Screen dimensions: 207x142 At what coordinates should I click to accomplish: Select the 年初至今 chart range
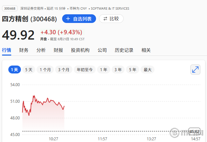(x=85, y=70)
